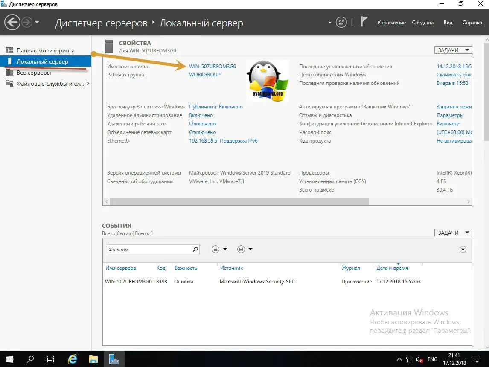Open the Управление menu
The width and height of the screenshot is (489, 367).
point(391,23)
